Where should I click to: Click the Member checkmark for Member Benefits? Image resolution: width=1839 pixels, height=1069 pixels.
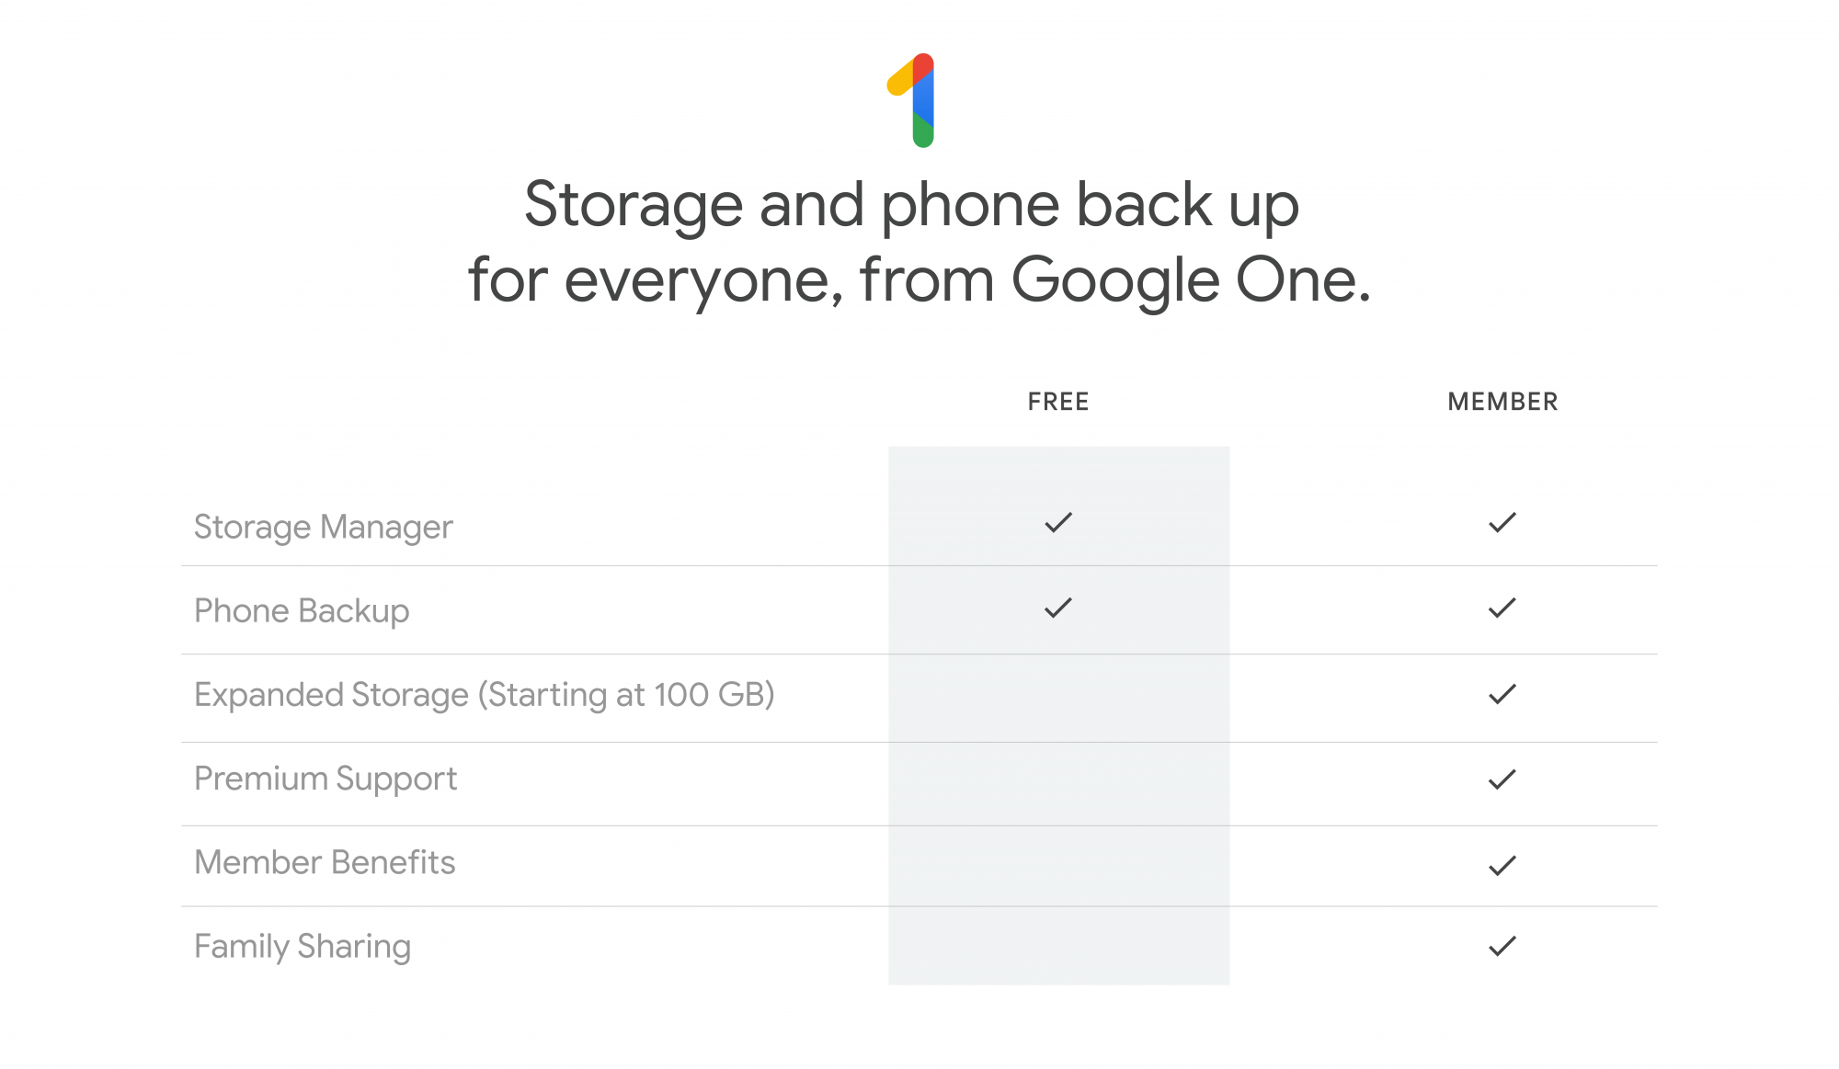[1502, 865]
